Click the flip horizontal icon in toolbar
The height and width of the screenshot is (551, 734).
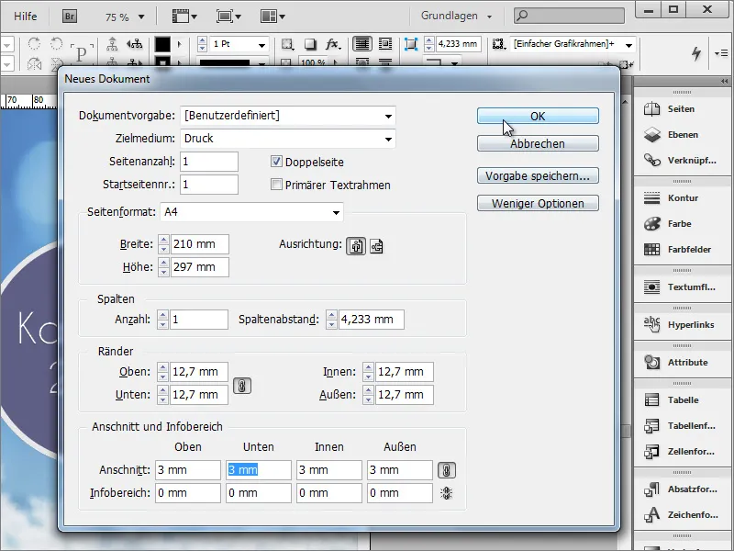34,62
